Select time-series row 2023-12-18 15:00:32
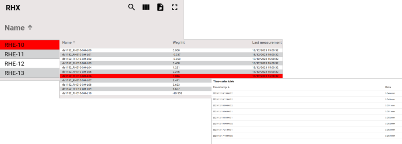Screen dimensions: 402x144 pyautogui.click(x=307, y=93)
